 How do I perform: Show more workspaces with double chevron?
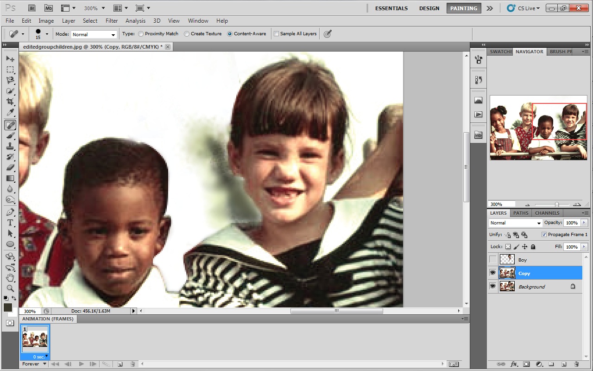tap(490, 8)
